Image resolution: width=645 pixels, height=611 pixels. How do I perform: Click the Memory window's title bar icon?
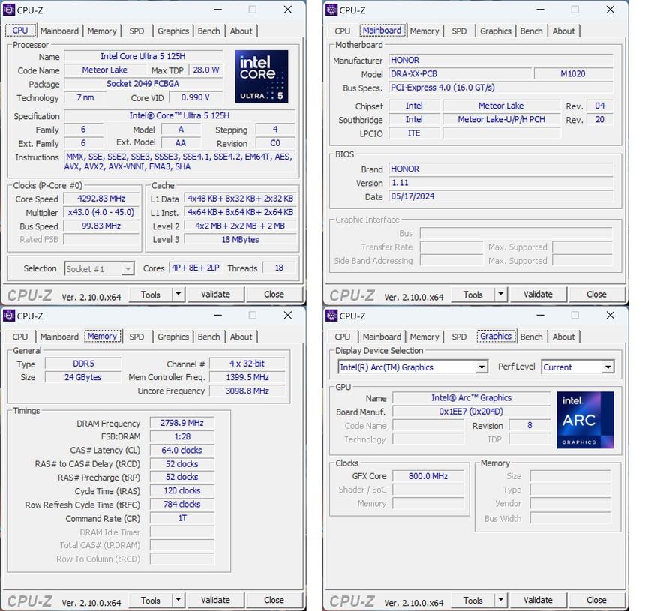click(x=7, y=316)
